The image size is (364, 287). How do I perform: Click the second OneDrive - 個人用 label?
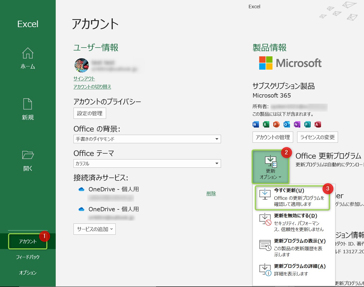pyautogui.click(x=114, y=209)
